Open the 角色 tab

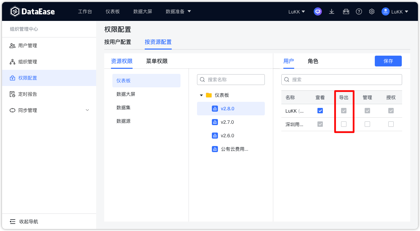point(313,61)
